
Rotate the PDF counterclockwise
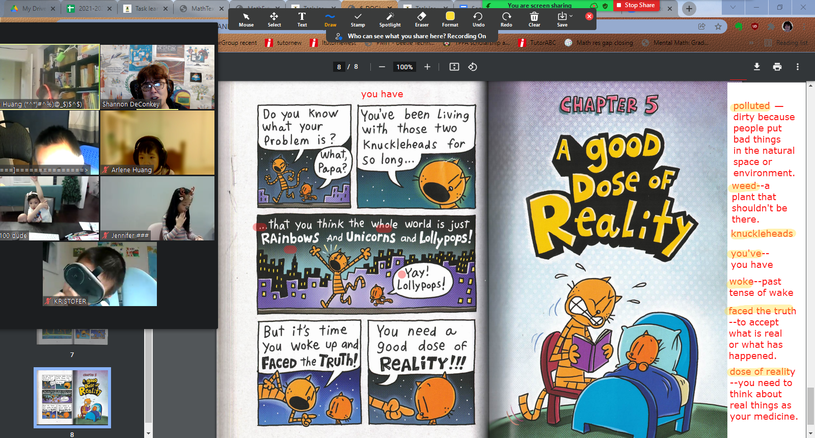tap(473, 67)
